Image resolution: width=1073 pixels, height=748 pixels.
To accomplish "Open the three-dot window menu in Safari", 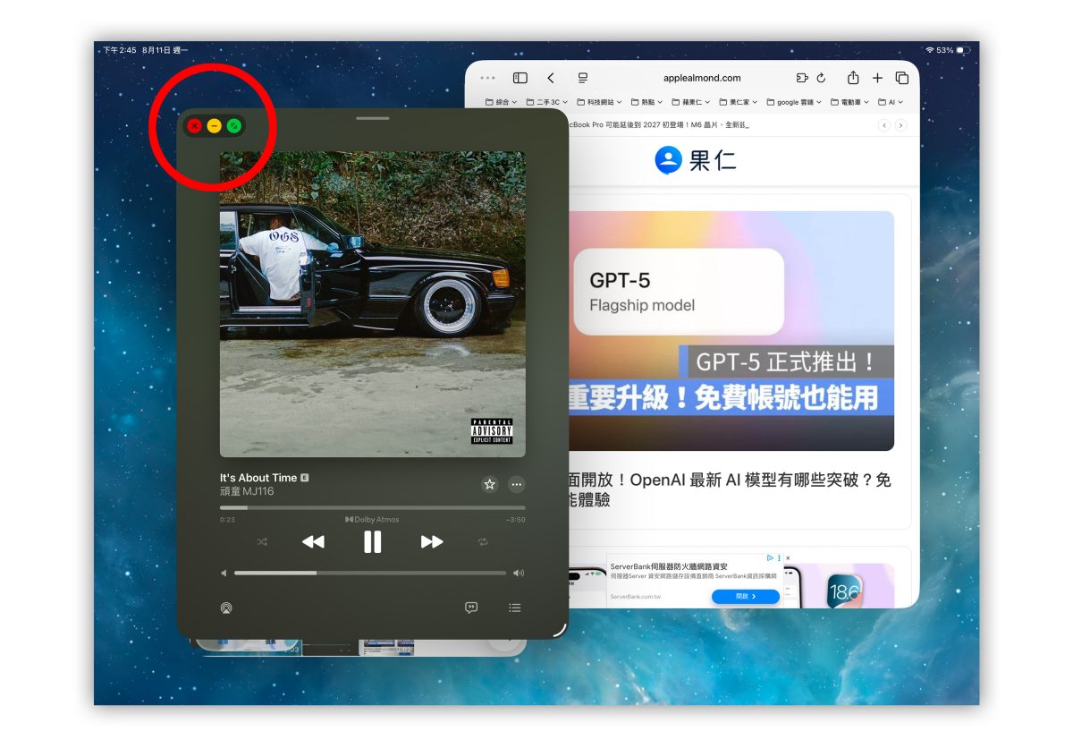I will tap(487, 78).
